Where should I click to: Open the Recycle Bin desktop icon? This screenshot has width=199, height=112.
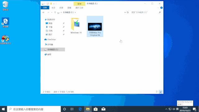(x=5, y=6)
